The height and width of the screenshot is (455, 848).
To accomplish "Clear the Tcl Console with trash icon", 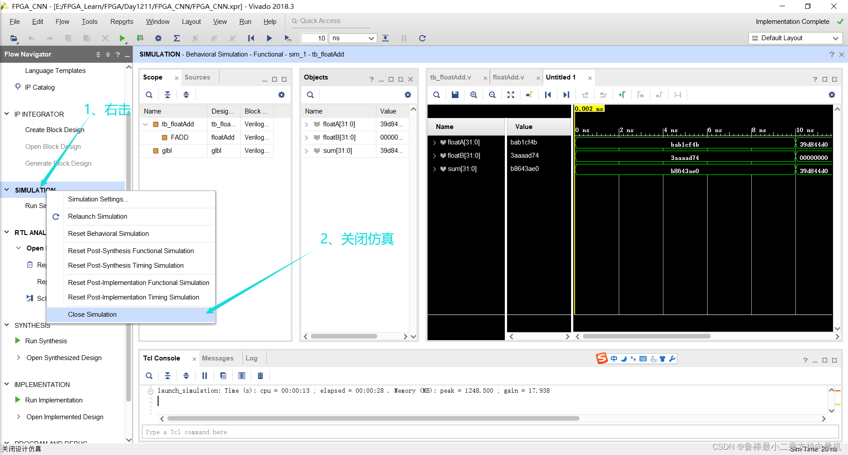I will (x=260, y=376).
